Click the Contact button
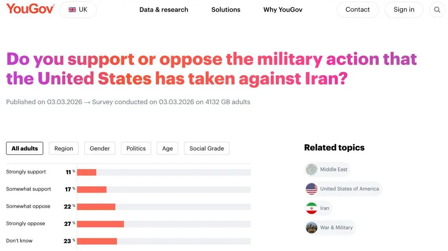This screenshot has height=251, width=448. tap(357, 10)
